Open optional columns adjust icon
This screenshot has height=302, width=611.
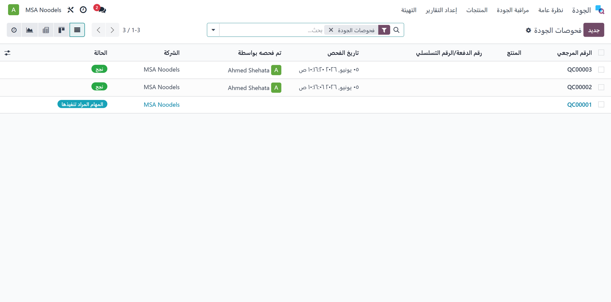click(8, 53)
